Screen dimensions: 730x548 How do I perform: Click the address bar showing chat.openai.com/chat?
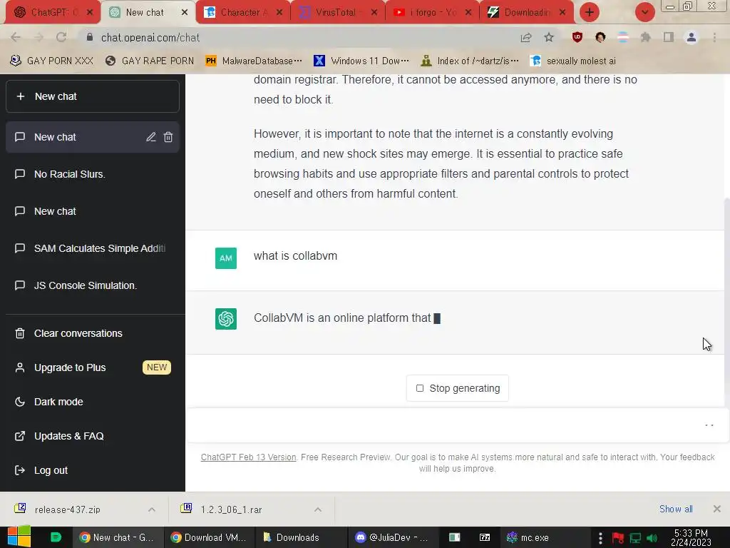click(298, 37)
